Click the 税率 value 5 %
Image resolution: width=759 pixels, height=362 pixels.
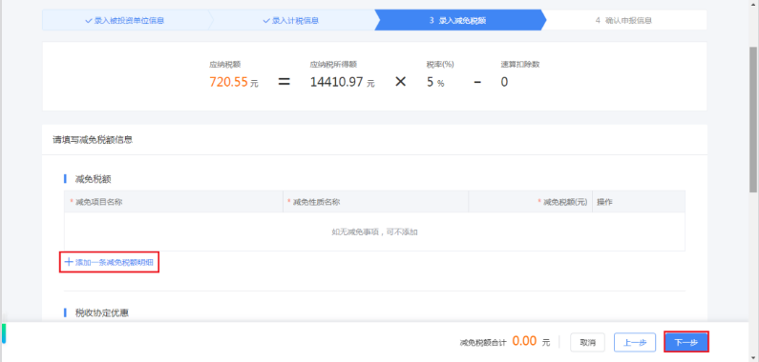(435, 82)
